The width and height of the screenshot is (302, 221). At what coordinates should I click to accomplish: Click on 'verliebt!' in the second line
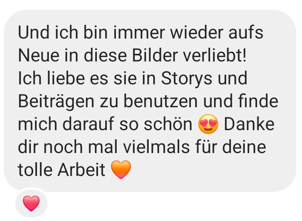tap(214, 55)
